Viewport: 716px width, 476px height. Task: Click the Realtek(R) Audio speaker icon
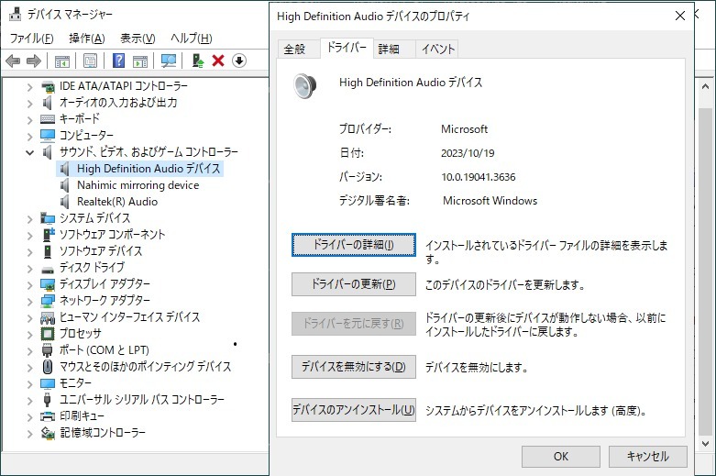tap(65, 202)
